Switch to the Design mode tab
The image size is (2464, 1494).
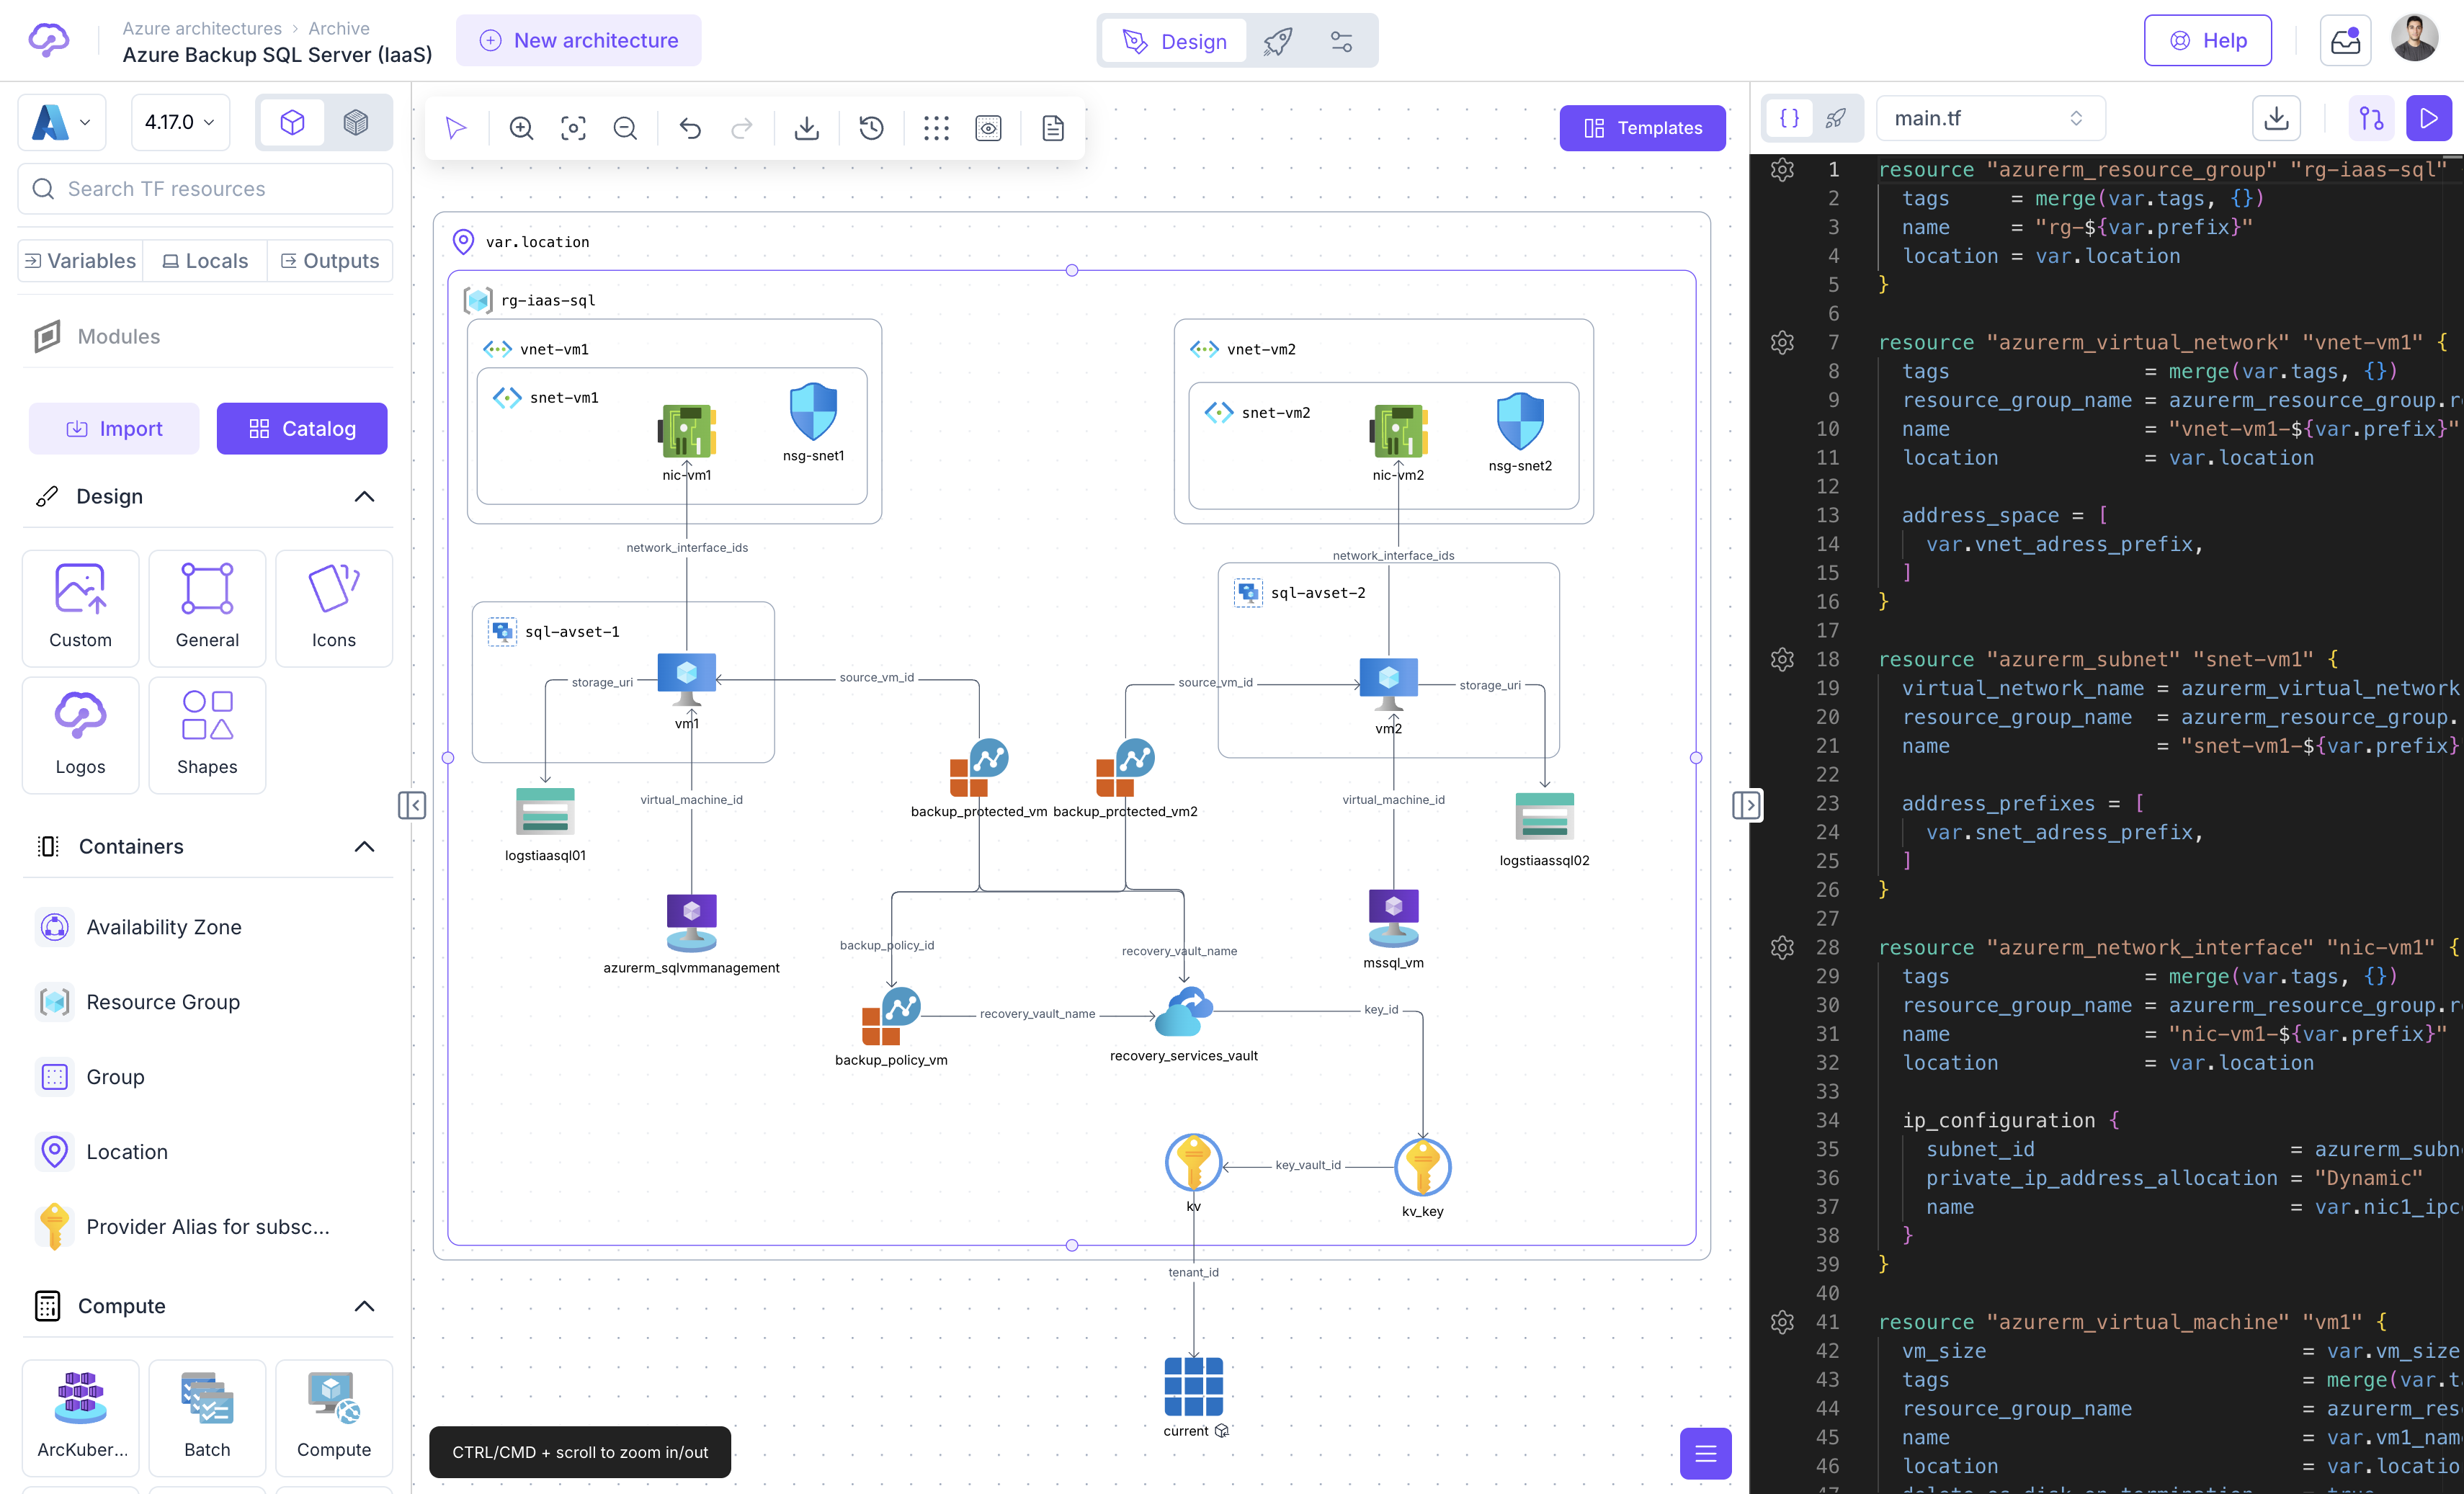point(1174,41)
